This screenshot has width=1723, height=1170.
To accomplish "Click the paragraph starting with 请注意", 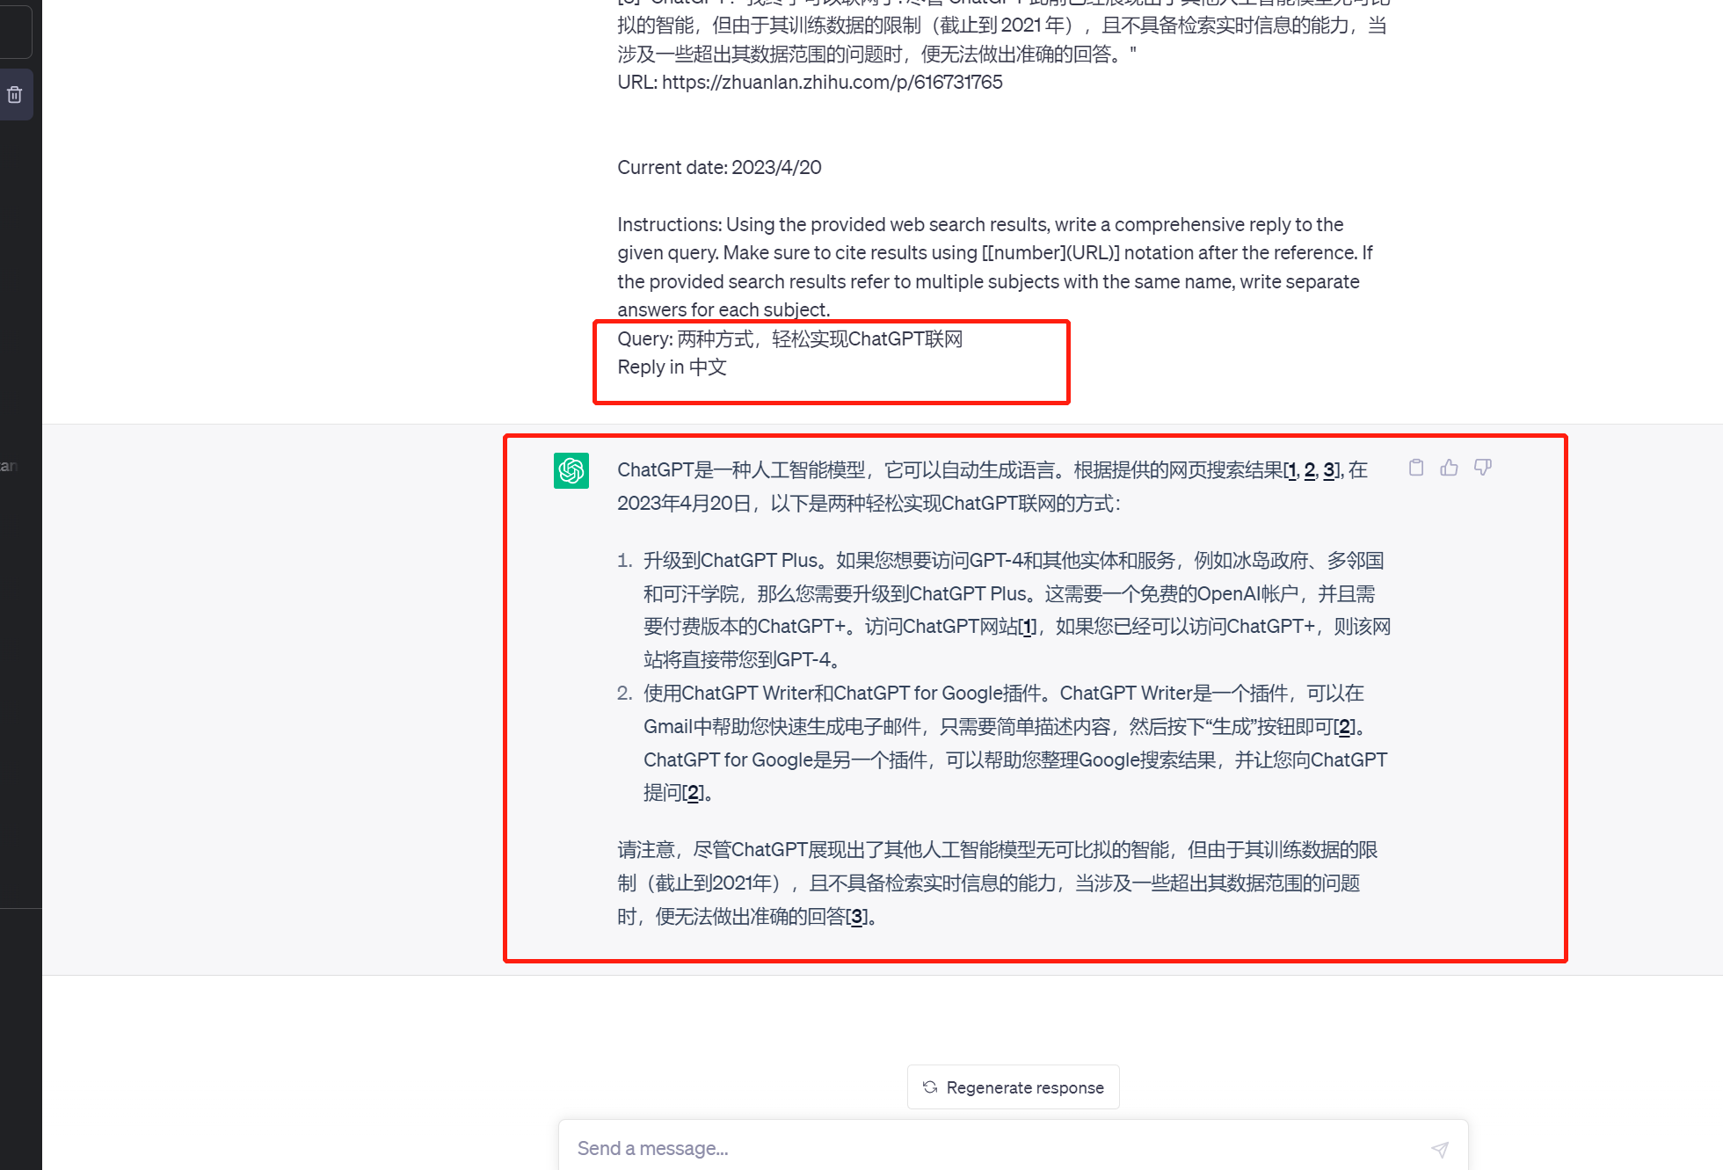I will pos(998,883).
